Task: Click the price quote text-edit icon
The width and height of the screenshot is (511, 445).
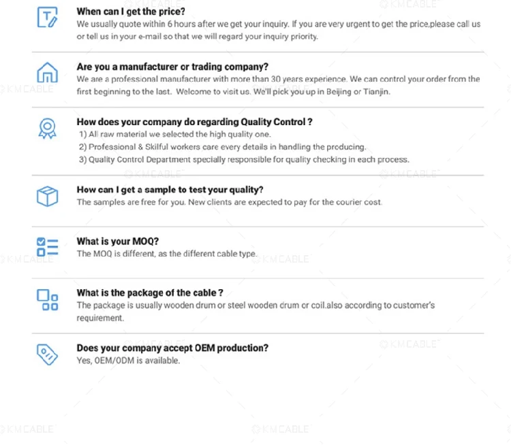Action: click(x=47, y=18)
